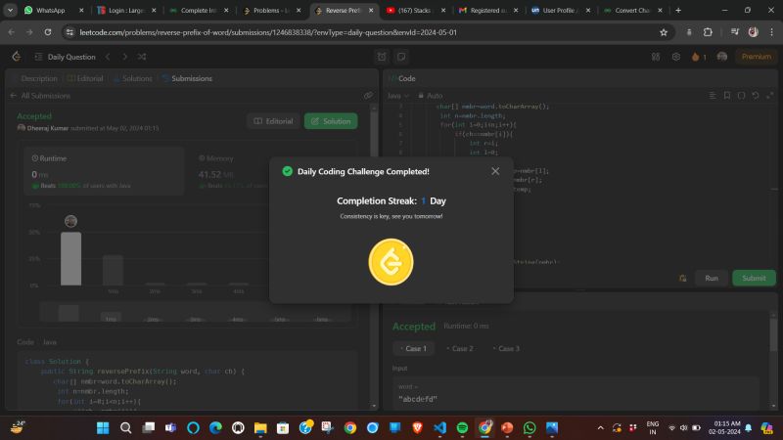Copy the submission link icon

(368, 95)
